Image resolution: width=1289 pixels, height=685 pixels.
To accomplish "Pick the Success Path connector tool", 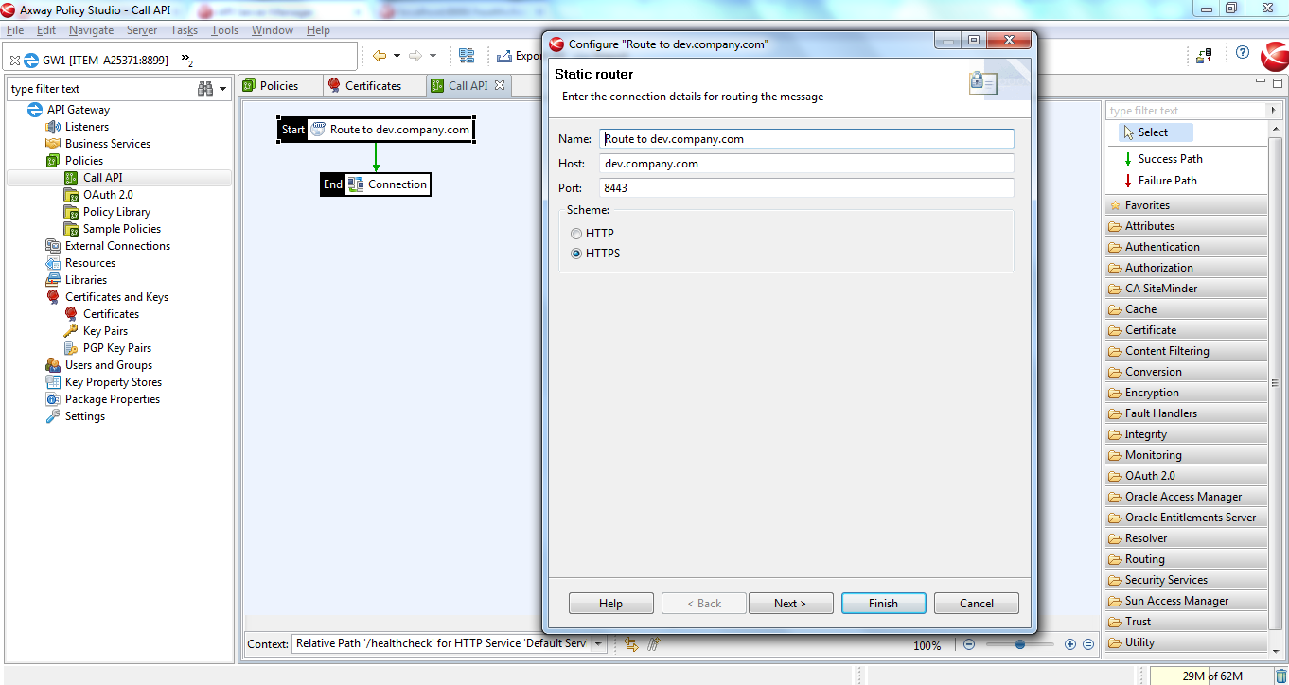I will [x=1163, y=159].
